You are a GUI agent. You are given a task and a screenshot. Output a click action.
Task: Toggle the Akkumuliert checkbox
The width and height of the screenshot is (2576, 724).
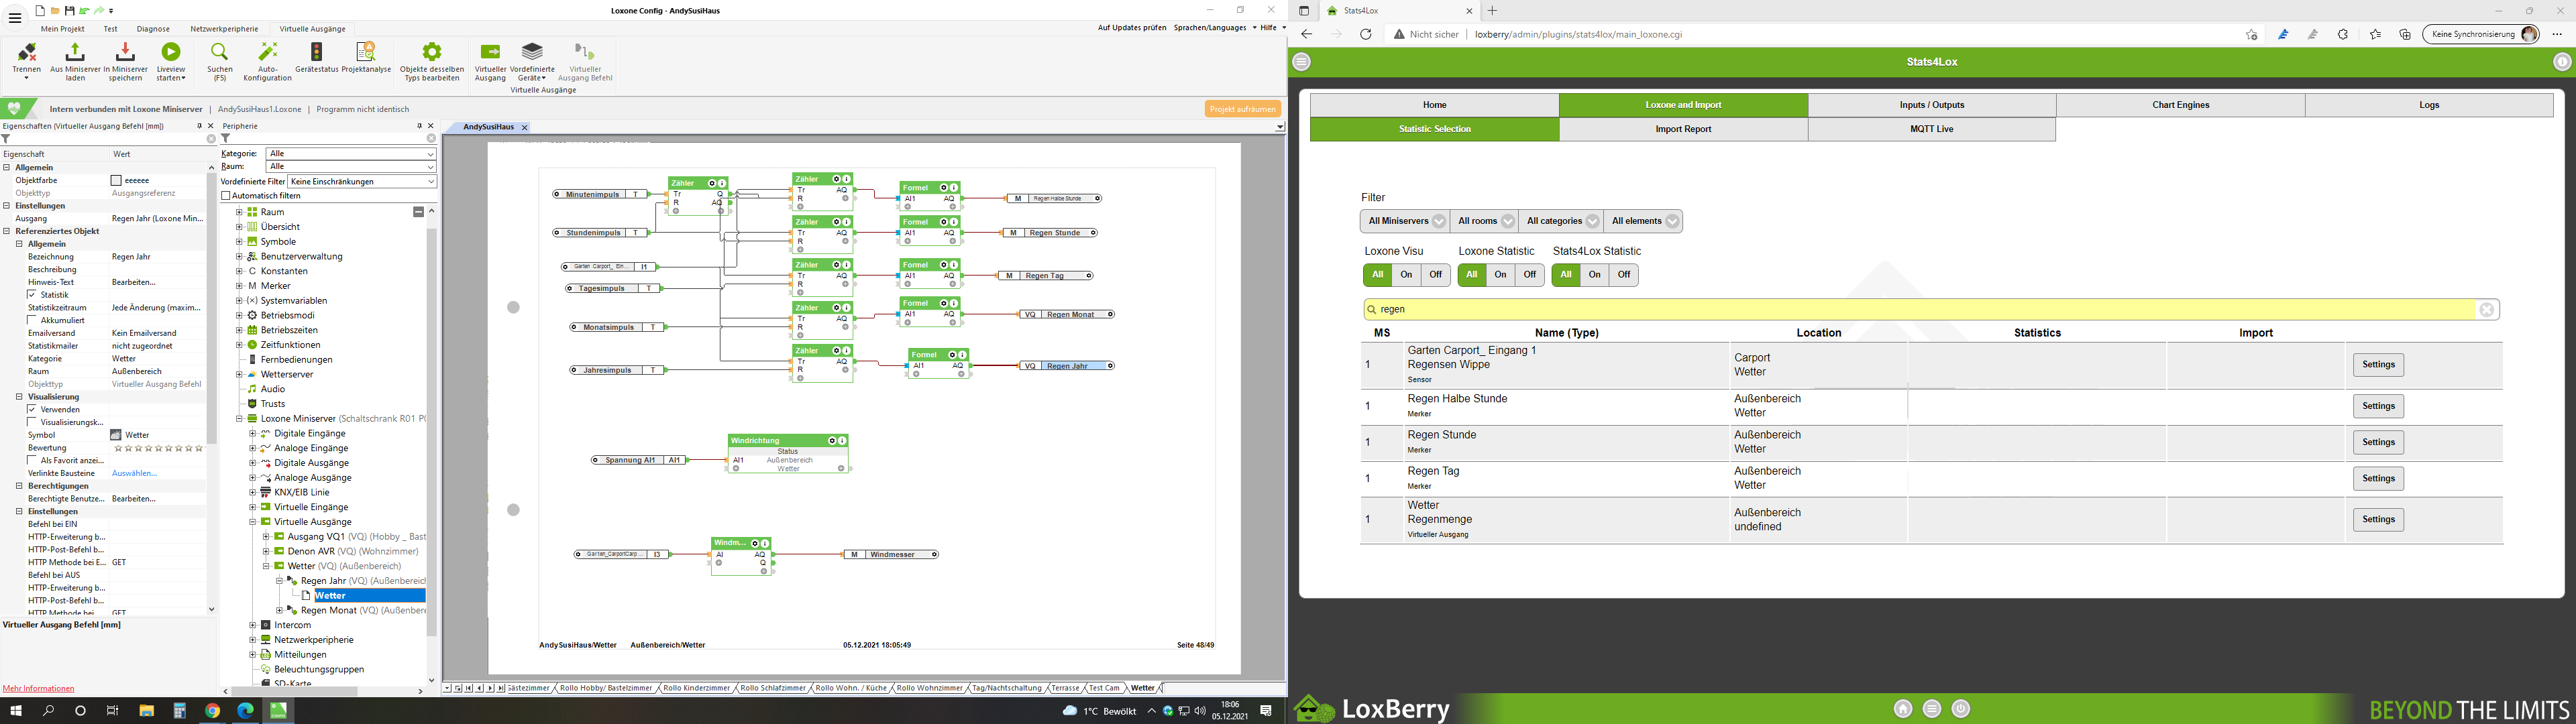pyautogui.click(x=32, y=320)
